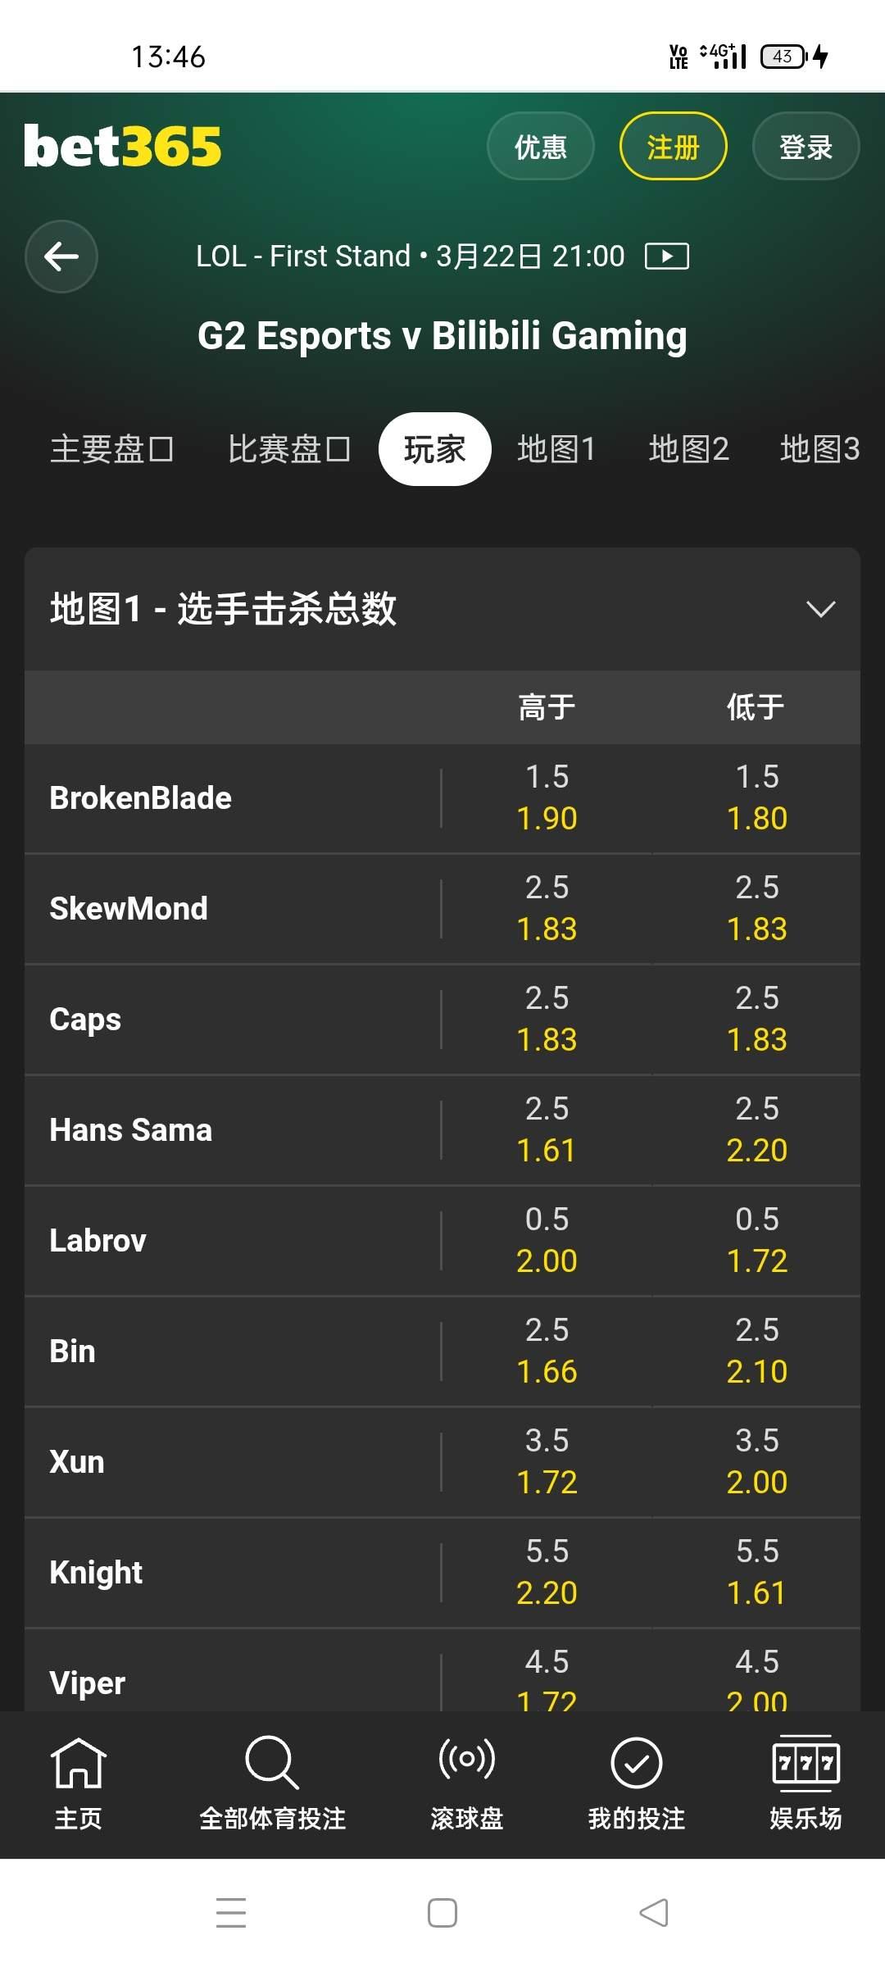Tap the back arrow button

(x=61, y=257)
